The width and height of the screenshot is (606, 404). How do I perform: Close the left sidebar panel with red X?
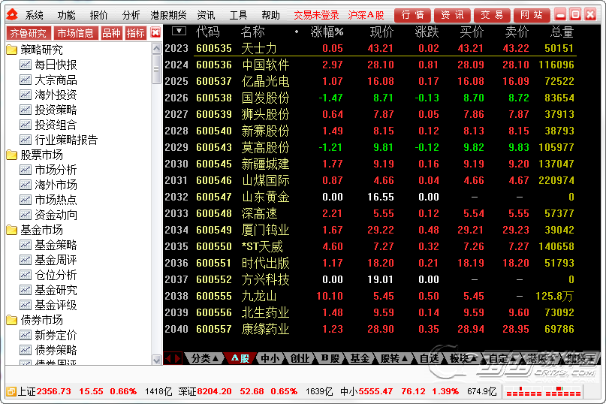pyautogui.click(x=155, y=32)
